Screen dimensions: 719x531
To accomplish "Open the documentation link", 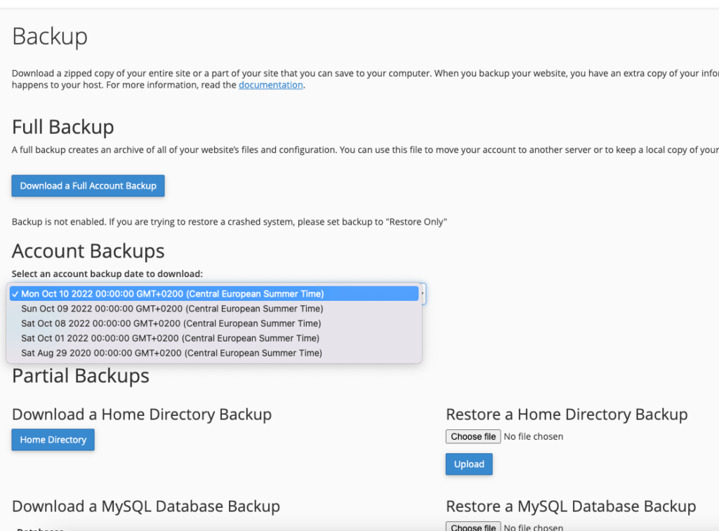I will click(270, 85).
